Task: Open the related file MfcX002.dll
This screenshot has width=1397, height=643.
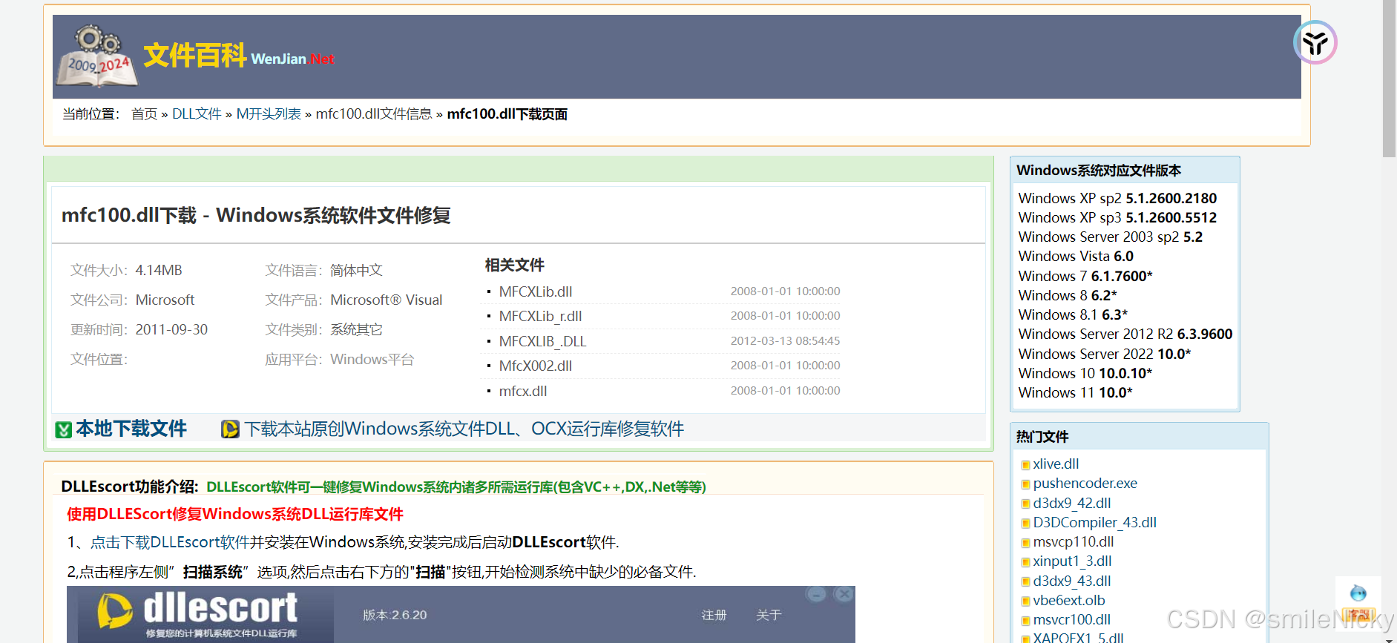Action: pyautogui.click(x=536, y=366)
